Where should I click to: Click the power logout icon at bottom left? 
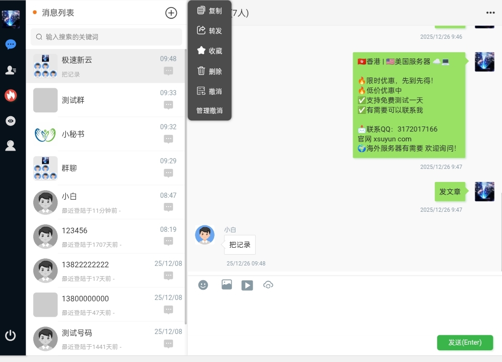point(10,335)
